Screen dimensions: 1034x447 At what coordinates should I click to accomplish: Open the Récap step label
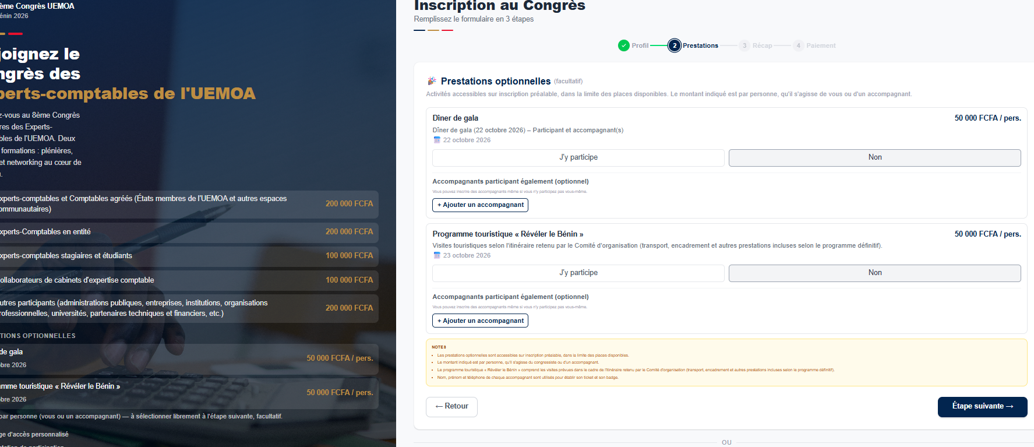(x=762, y=45)
